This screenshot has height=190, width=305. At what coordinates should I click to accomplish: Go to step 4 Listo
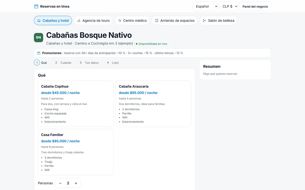point(112,63)
